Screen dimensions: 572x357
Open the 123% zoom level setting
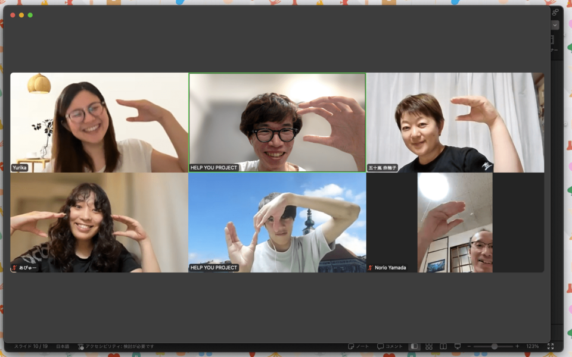click(532, 346)
